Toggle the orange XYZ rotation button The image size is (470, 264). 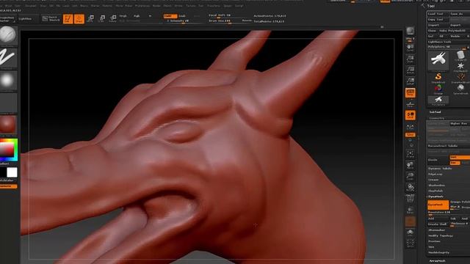click(410, 135)
